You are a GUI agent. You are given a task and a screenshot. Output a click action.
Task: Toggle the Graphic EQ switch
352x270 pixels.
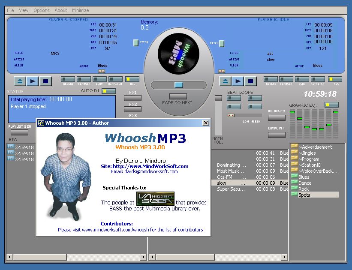pyautogui.click(x=331, y=105)
